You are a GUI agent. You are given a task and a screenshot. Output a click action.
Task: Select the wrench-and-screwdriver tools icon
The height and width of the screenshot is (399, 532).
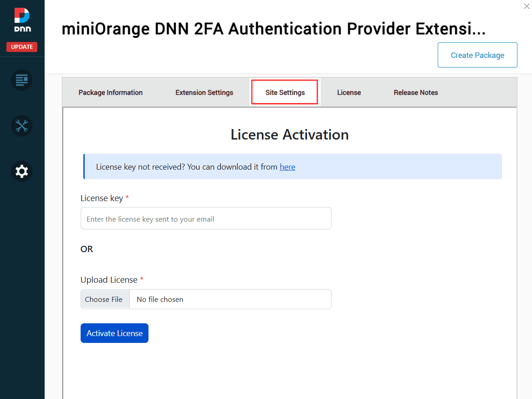tap(21, 126)
